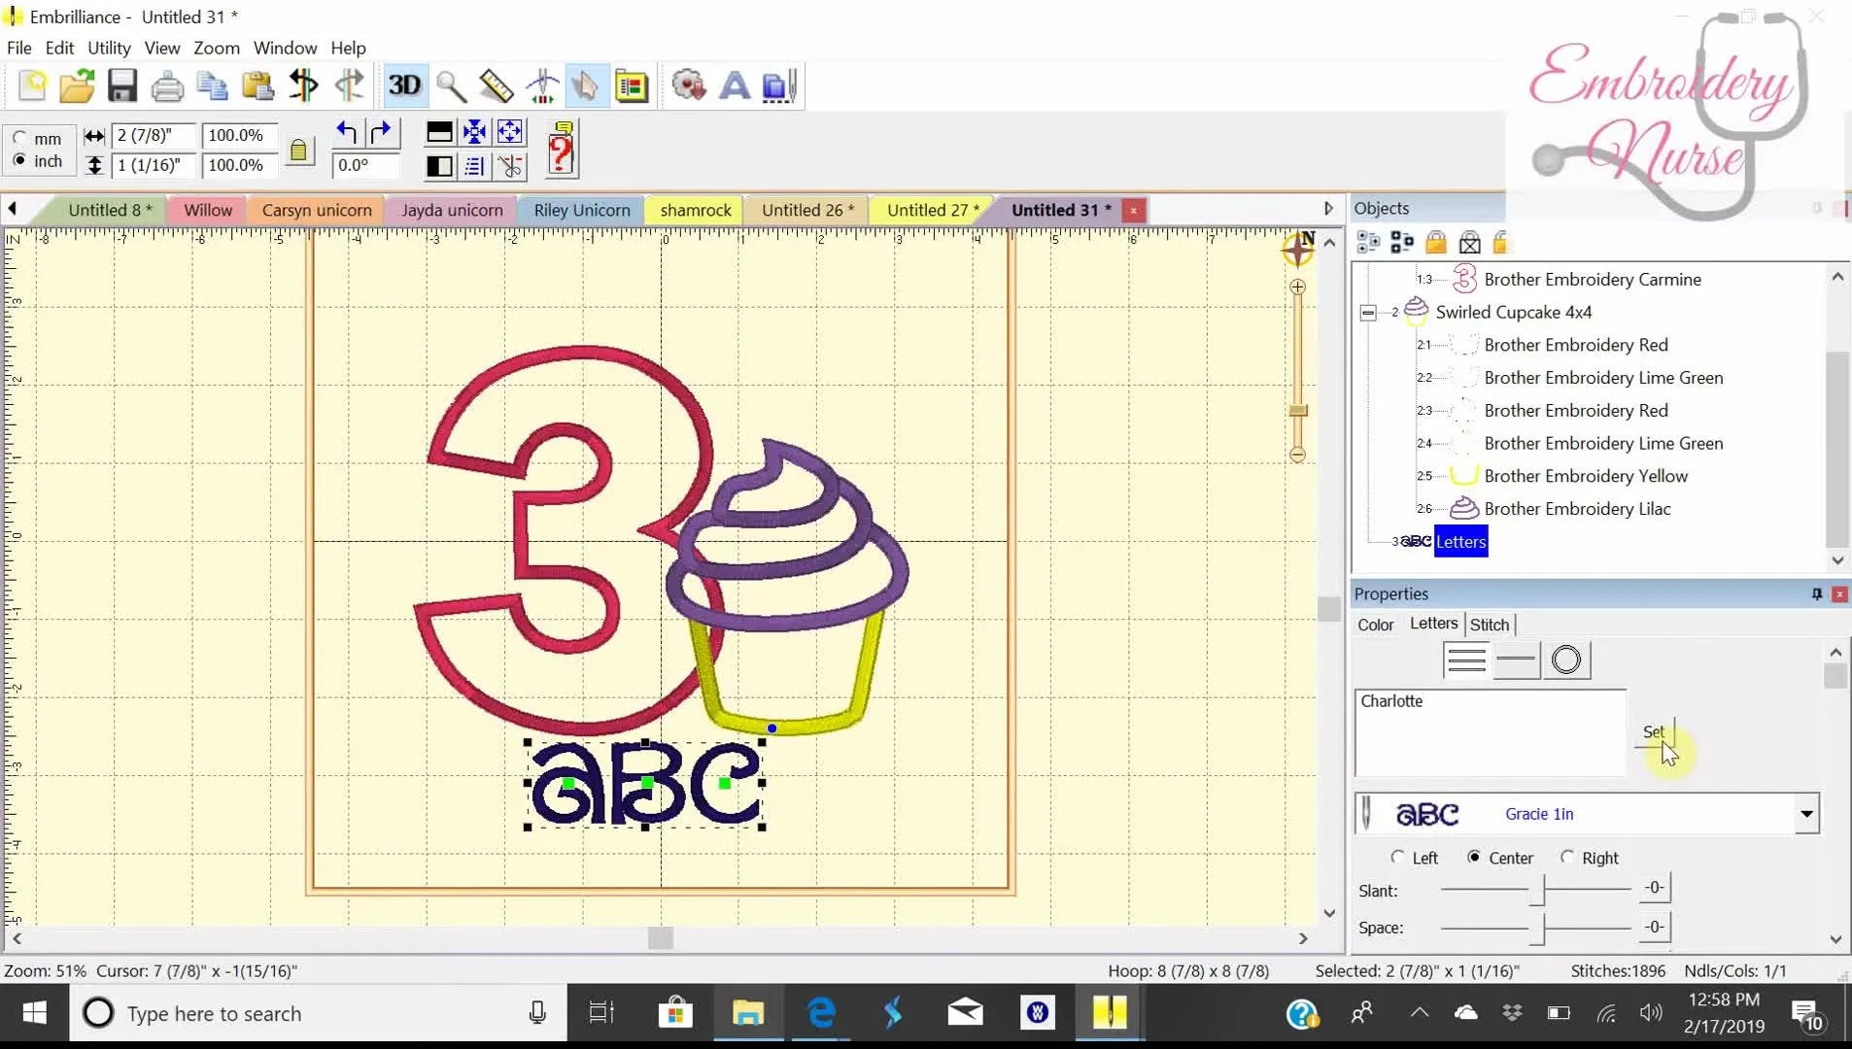This screenshot has height=1049, width=1852.
Task: Collapse the Swirled Cupcake 4x4 tree node
Action: click(x=1368, y=313)
